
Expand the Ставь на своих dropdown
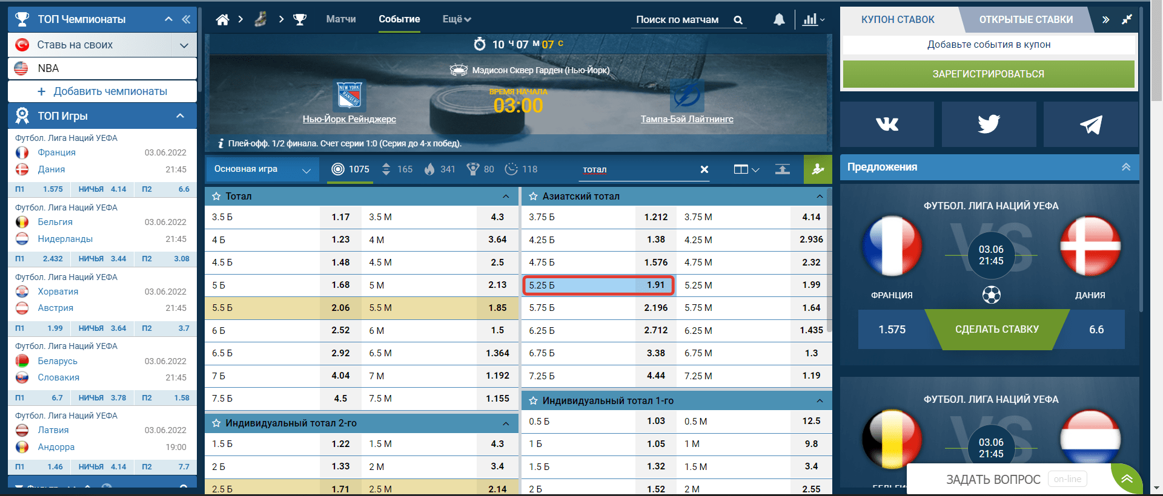[184, 45]
